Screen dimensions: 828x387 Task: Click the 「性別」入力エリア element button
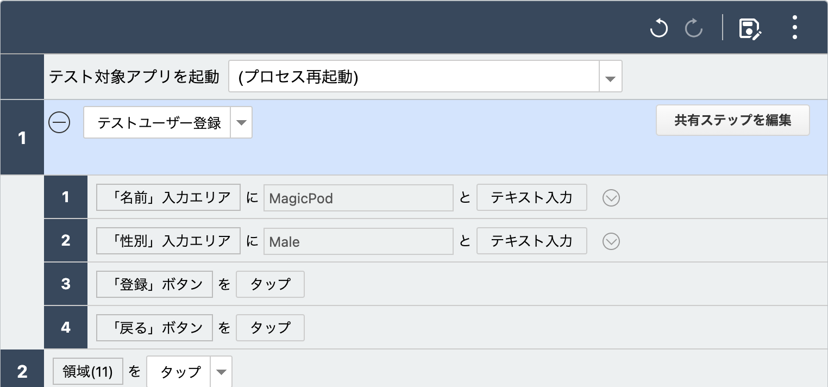coord(168,241)
